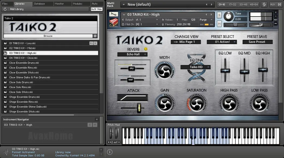Click the Save Preset button
This screenshot has width=284, height=158.
point(257,42)
